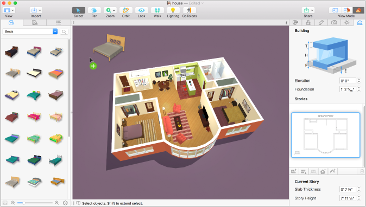Screen dimensions: 366x207
Task: Open the Share dropdown menu
Action: [x=308, y=10]
